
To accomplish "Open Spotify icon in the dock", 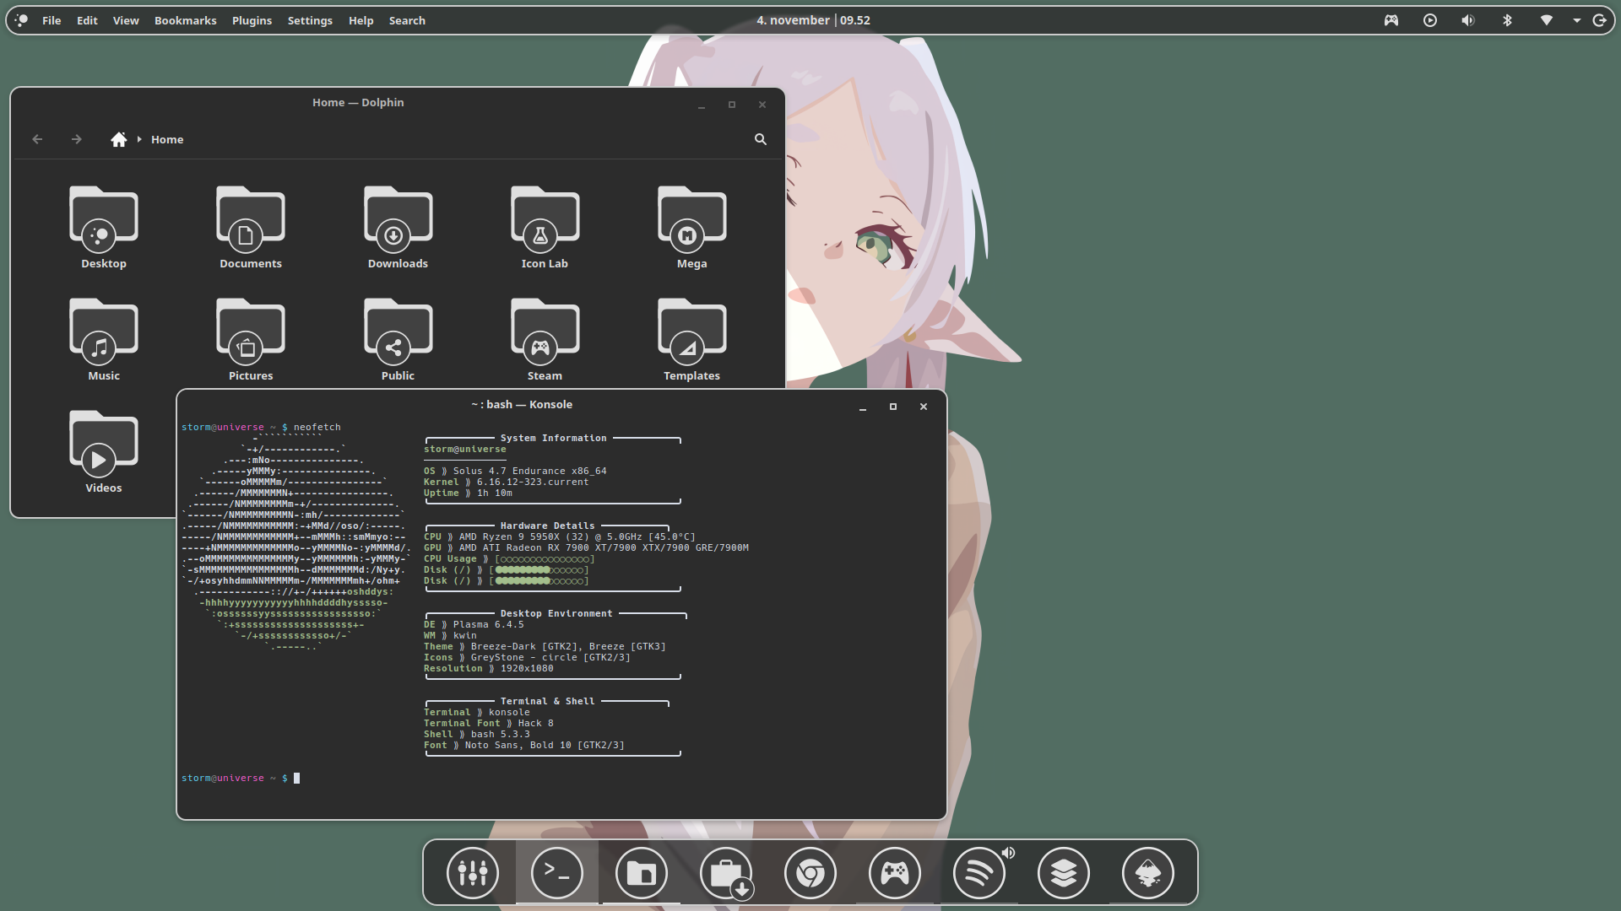I will [979, 873].
